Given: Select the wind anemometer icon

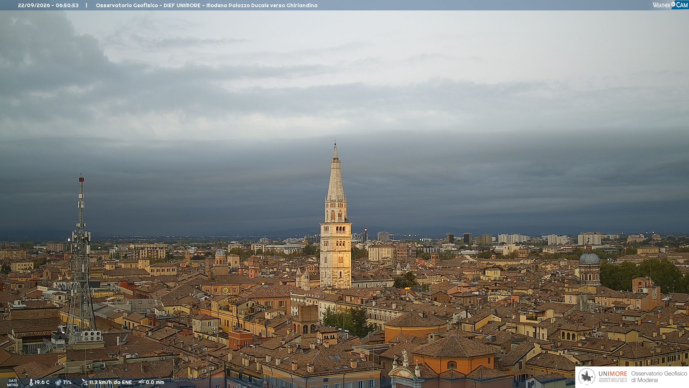Looking at the screenshot, I should pyautogui.click(x=84, y=382).
